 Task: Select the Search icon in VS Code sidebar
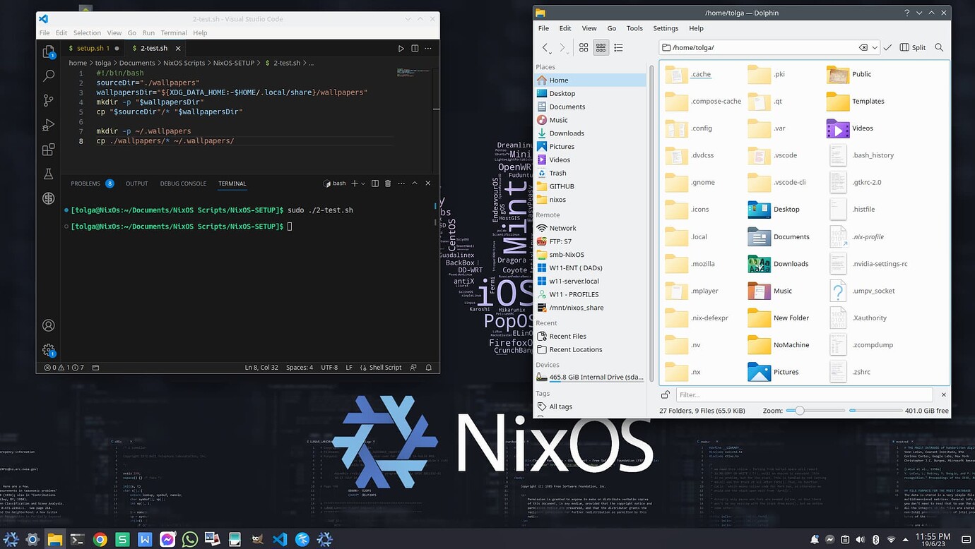coord(48,76)
